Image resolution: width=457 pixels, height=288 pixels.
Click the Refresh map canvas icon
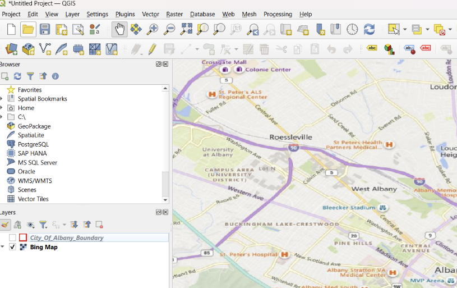369,29
